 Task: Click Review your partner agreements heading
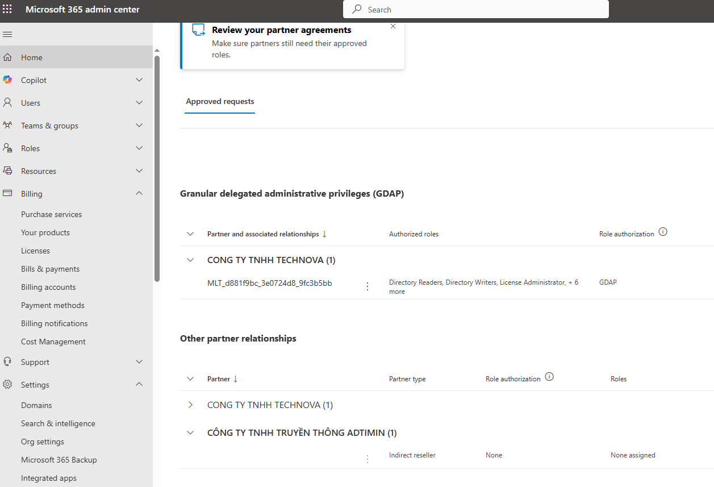(282, 30)
